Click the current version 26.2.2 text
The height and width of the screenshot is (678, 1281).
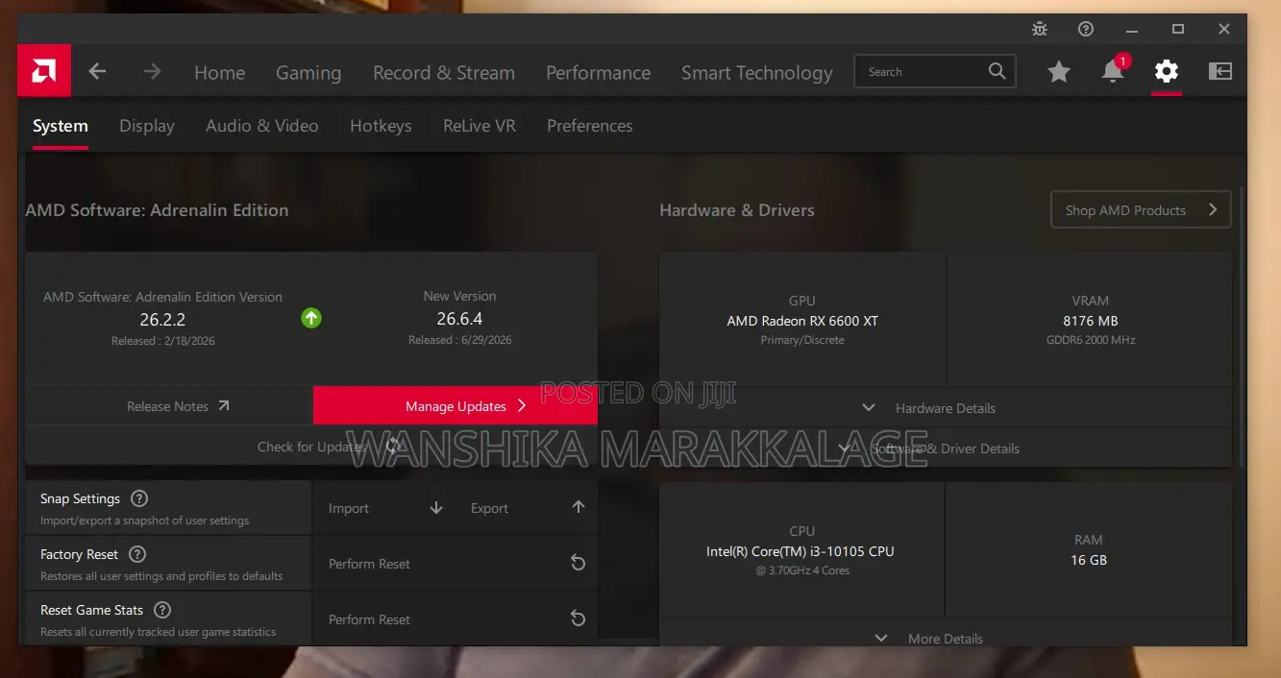(162, 319)
